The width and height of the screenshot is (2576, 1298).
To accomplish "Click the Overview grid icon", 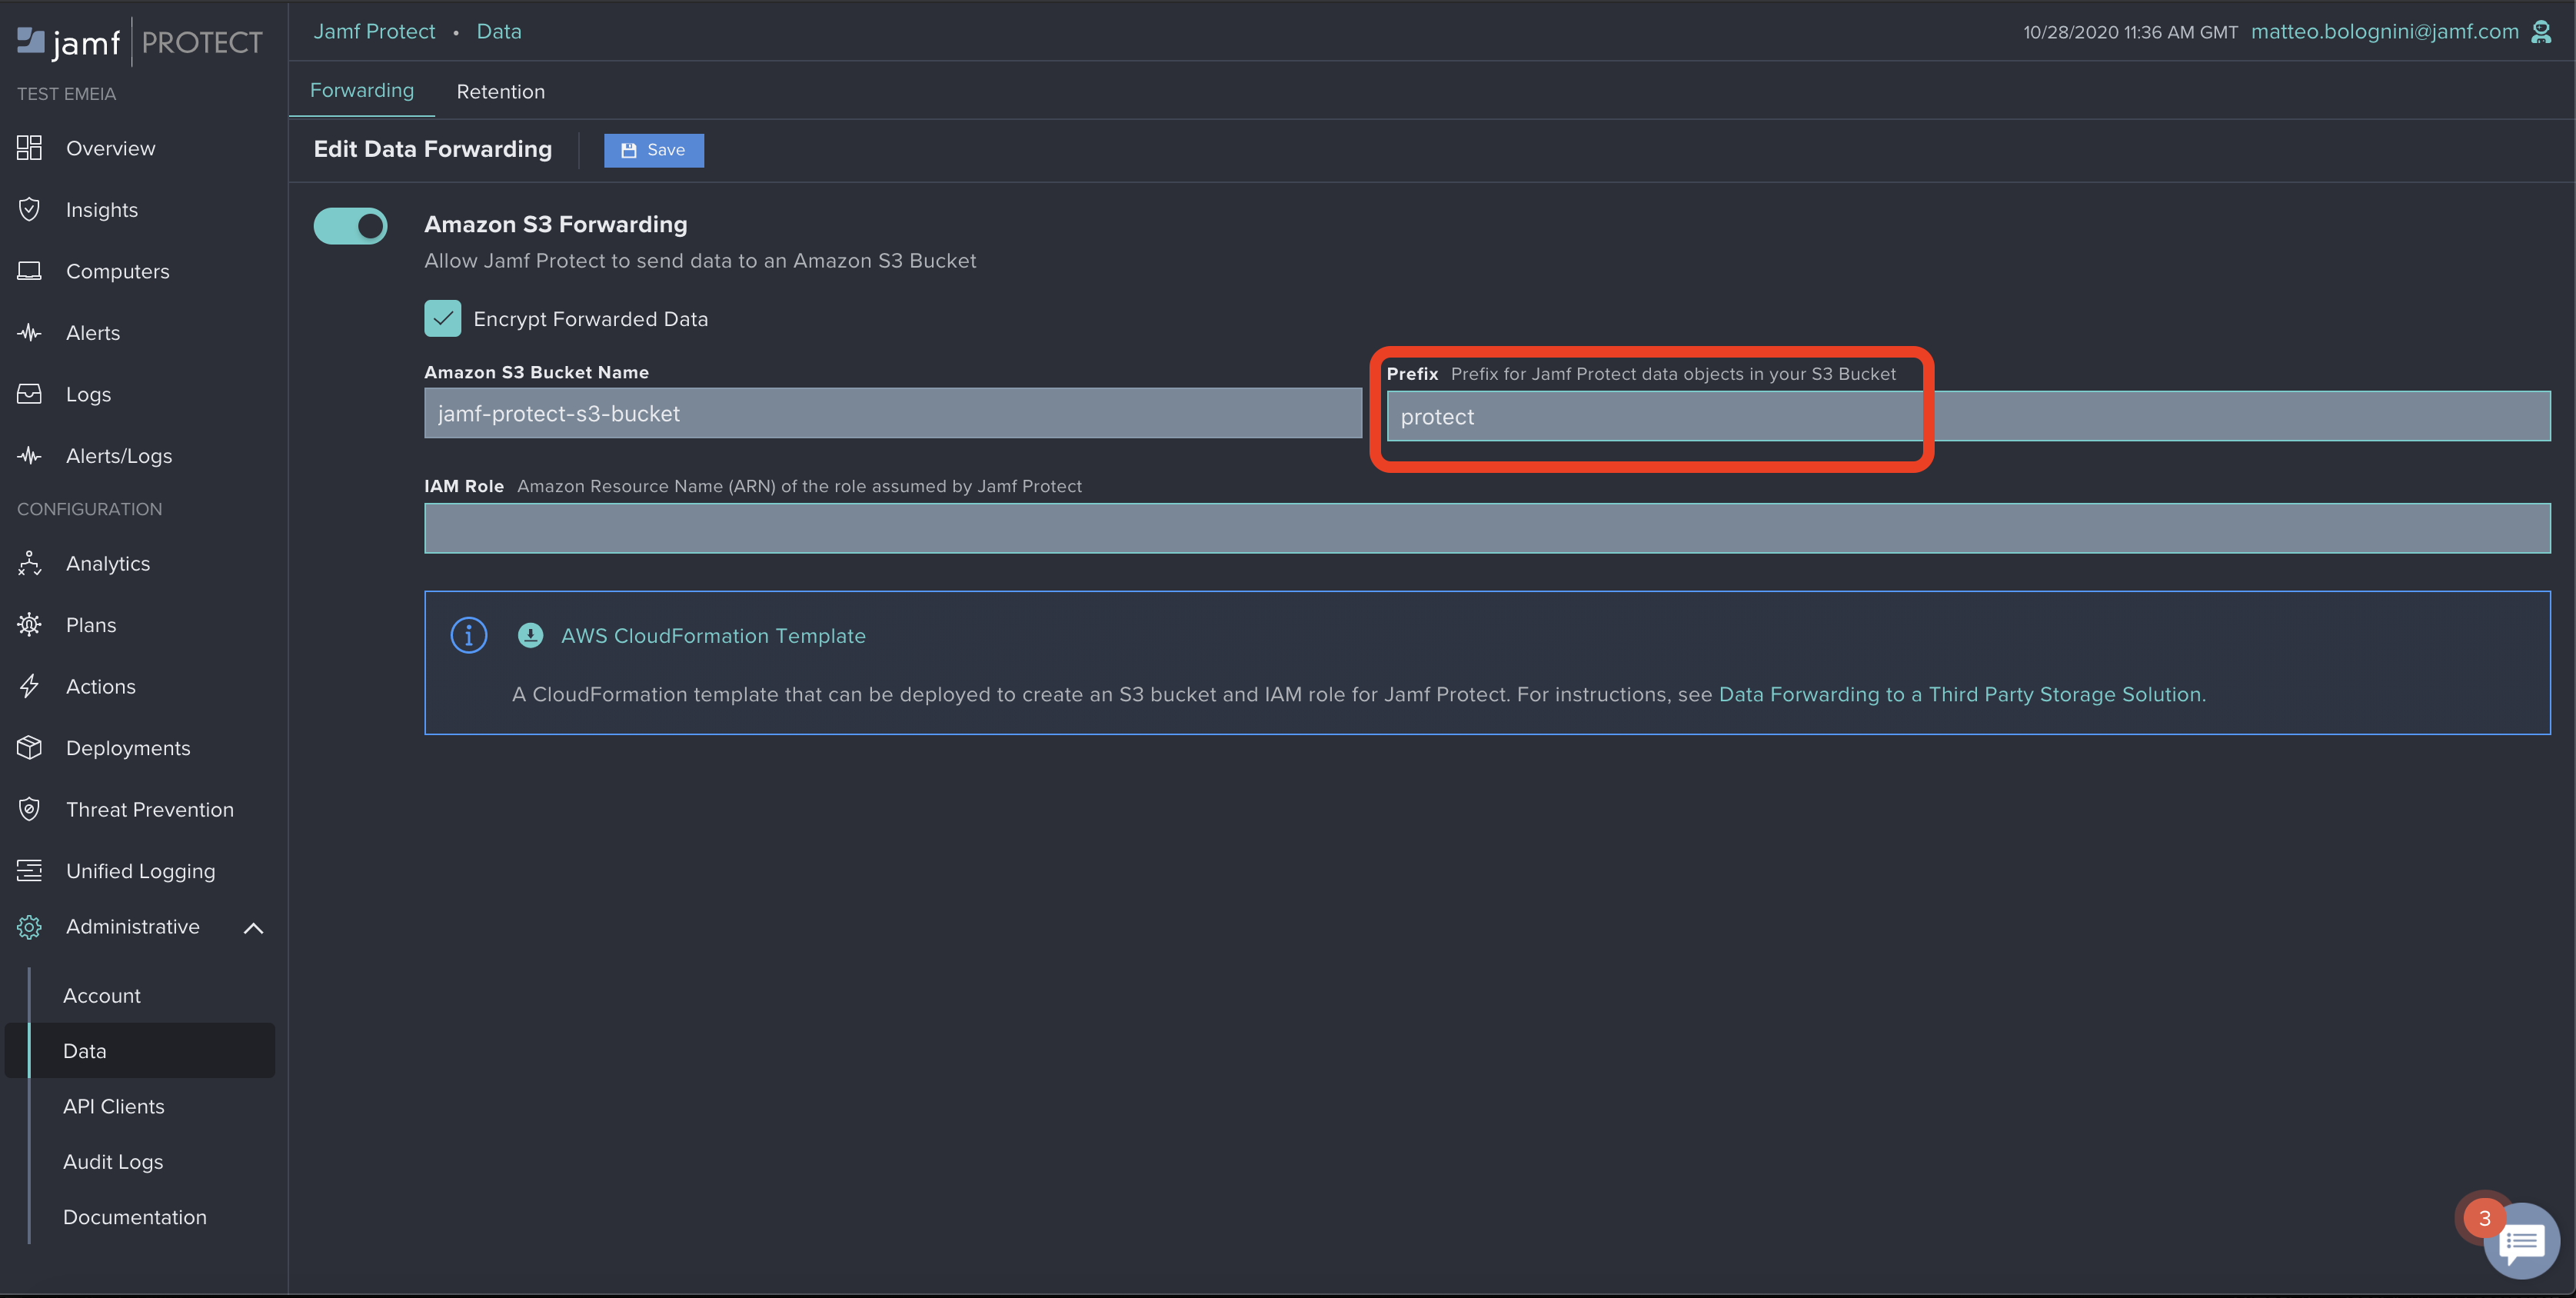I will pos(29,148).
